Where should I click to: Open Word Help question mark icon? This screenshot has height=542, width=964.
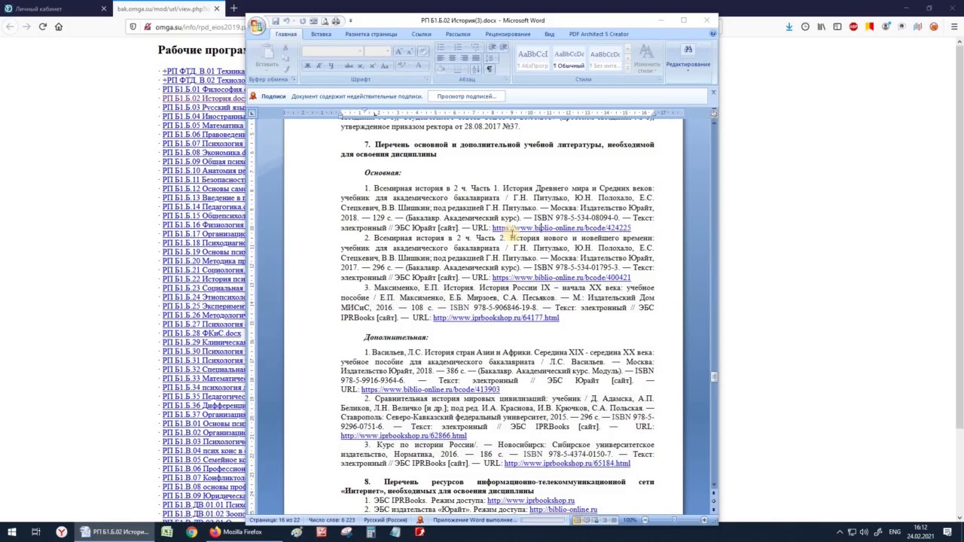pyautogui.click(x=712, y=34)
